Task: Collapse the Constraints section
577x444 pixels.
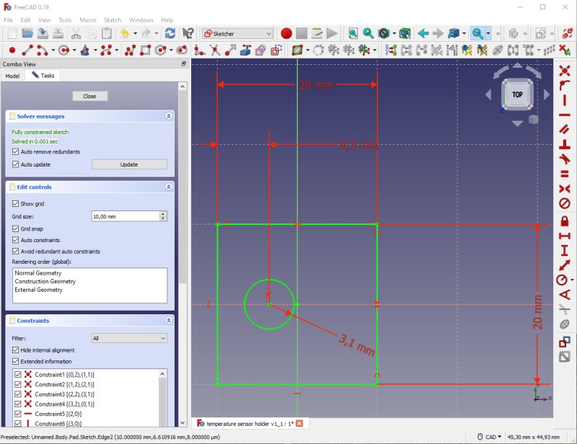Action: pyautogui.click(x=169, y=321)
